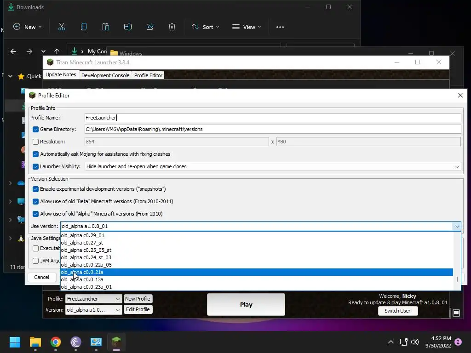
Task: Click the Game Directory path field
Action: (x=273, y=129)
